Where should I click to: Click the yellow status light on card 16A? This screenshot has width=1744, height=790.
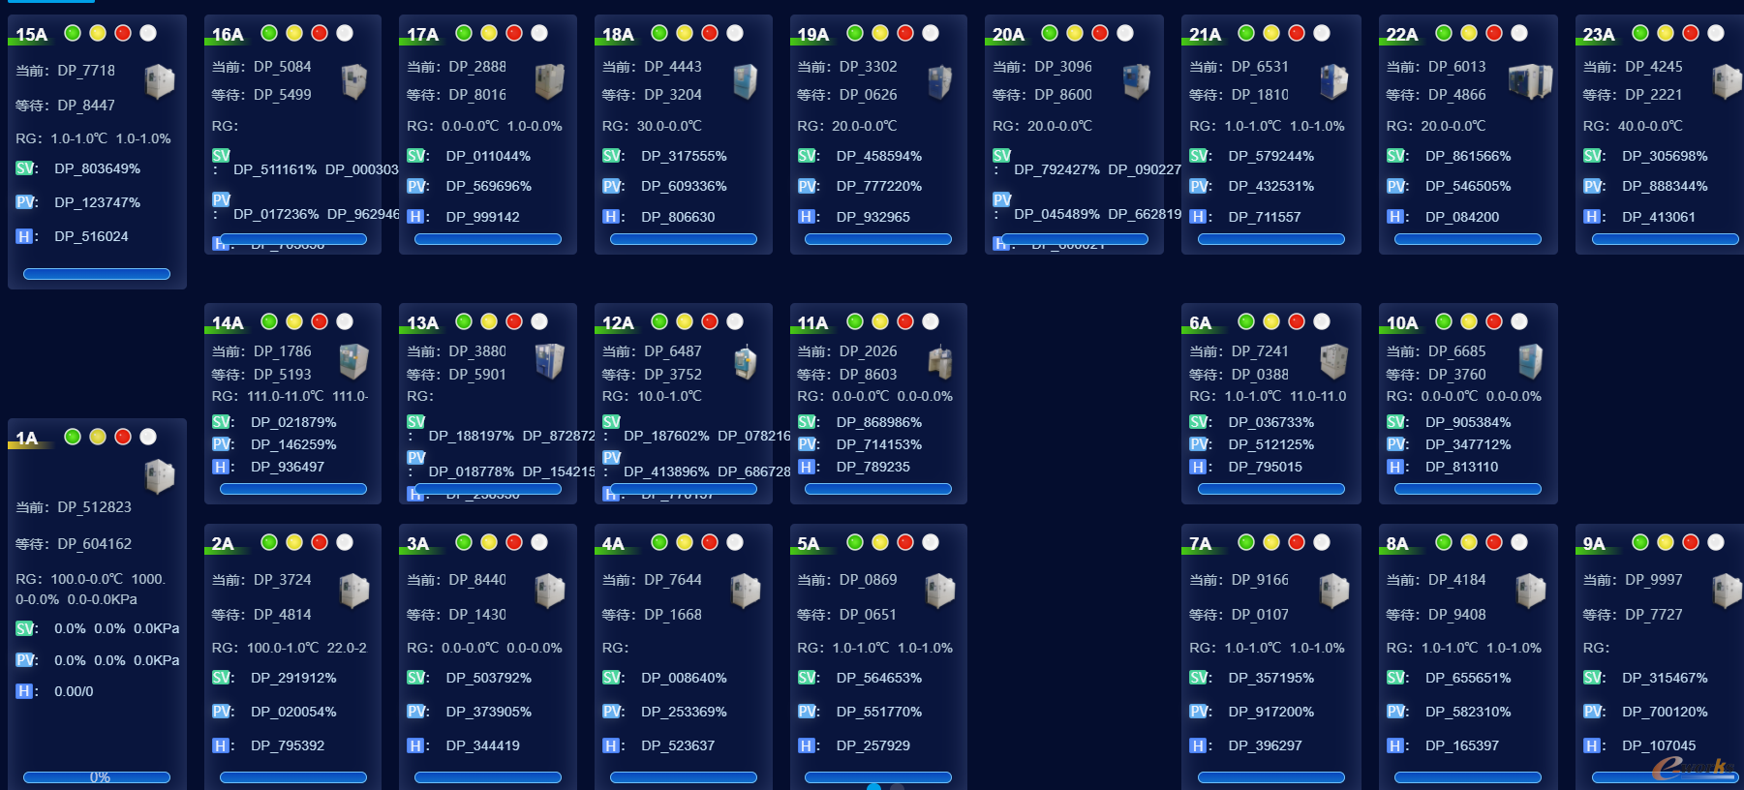[294, 33]
